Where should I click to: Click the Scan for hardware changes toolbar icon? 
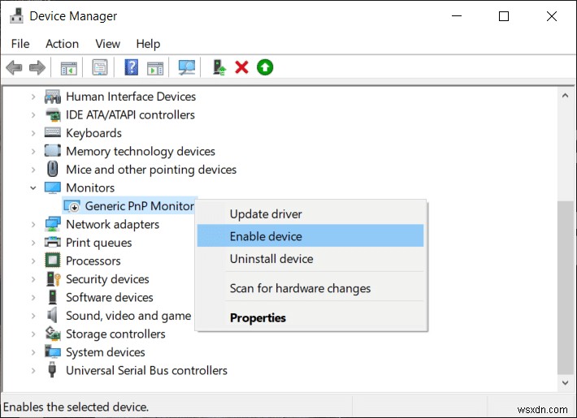(x=187, y=67)
